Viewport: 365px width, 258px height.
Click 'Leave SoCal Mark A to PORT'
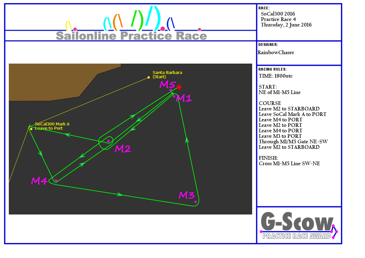(x=293, y=114)
